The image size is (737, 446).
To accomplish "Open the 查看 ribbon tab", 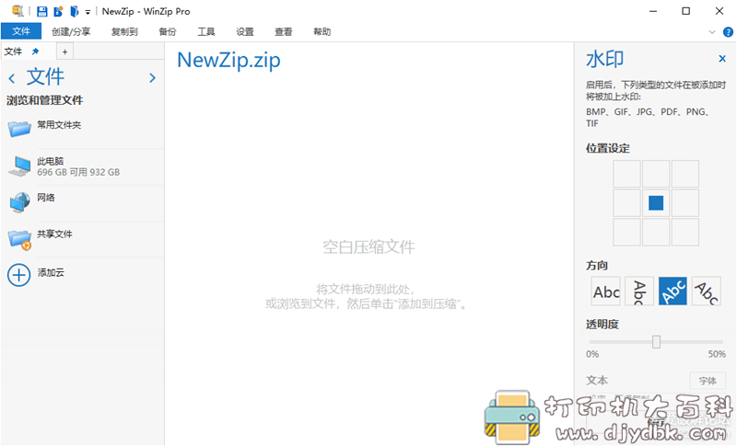I will (x=284, y=32).
